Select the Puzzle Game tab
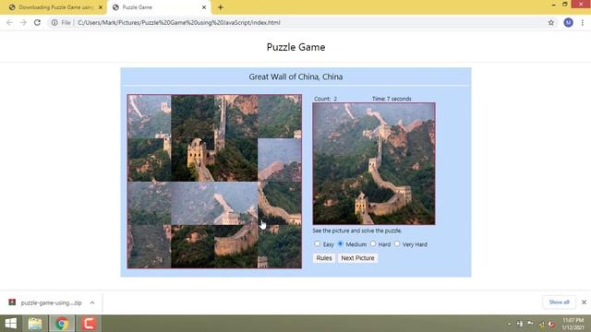The image size is (591, 332). tap(159, 7)
